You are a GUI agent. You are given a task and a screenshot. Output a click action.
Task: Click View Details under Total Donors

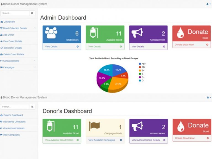click(51, 47)
